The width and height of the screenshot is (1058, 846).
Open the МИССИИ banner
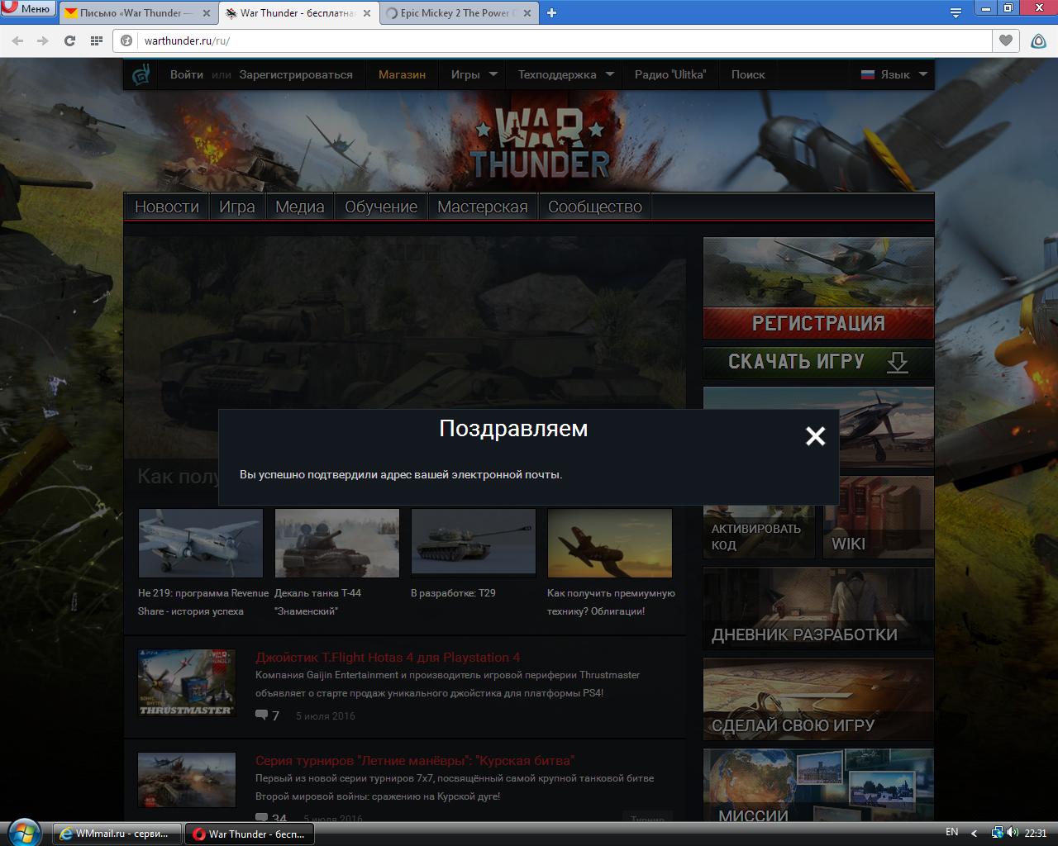point(818,787)
